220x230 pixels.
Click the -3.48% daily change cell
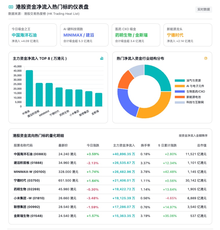(93, 198)
